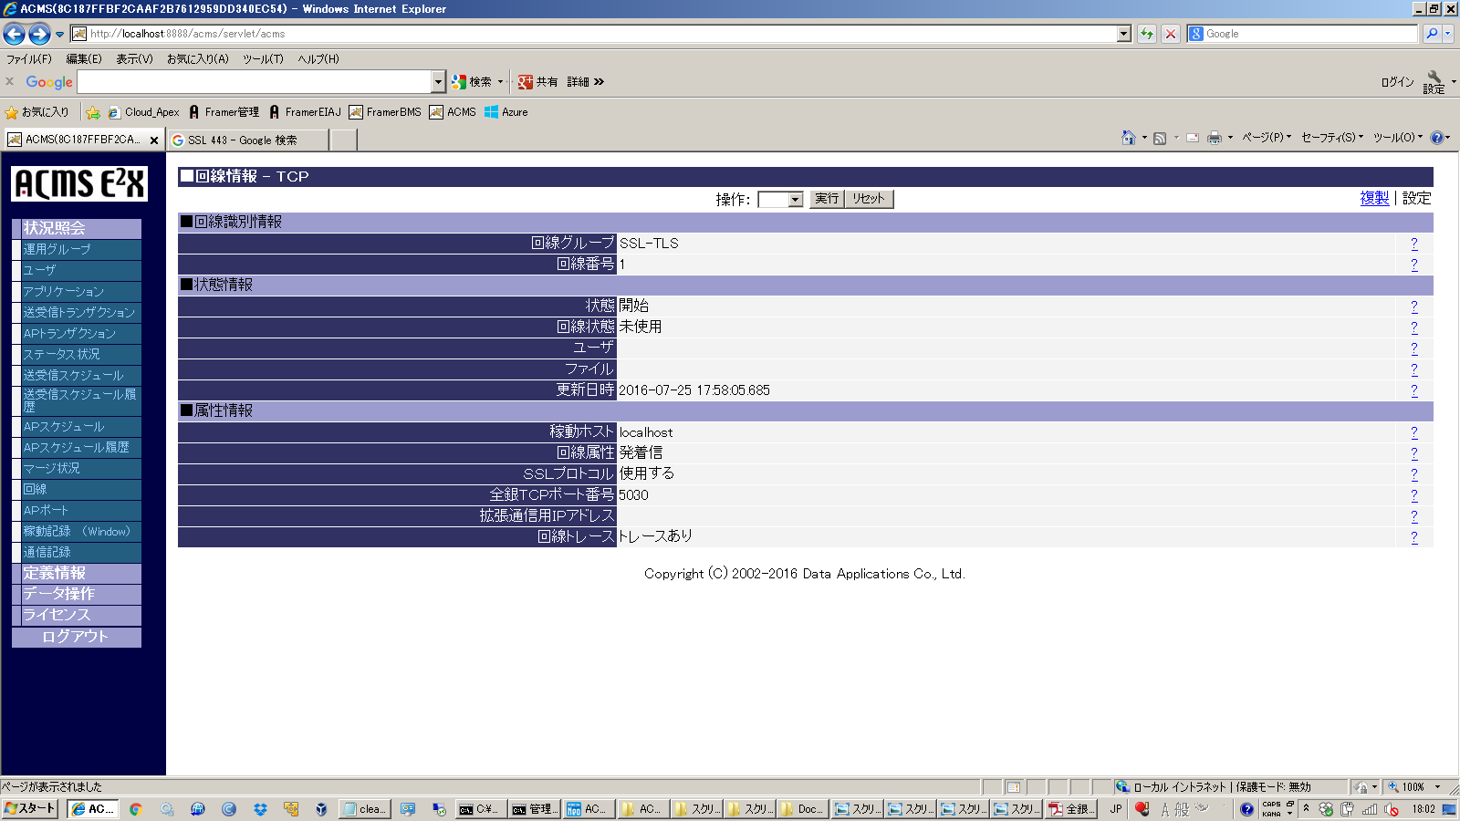Screen dimensions: 1460x821
Task: Switch to the SSL 443 Google 検索 tab
Action: pos(248,140)
